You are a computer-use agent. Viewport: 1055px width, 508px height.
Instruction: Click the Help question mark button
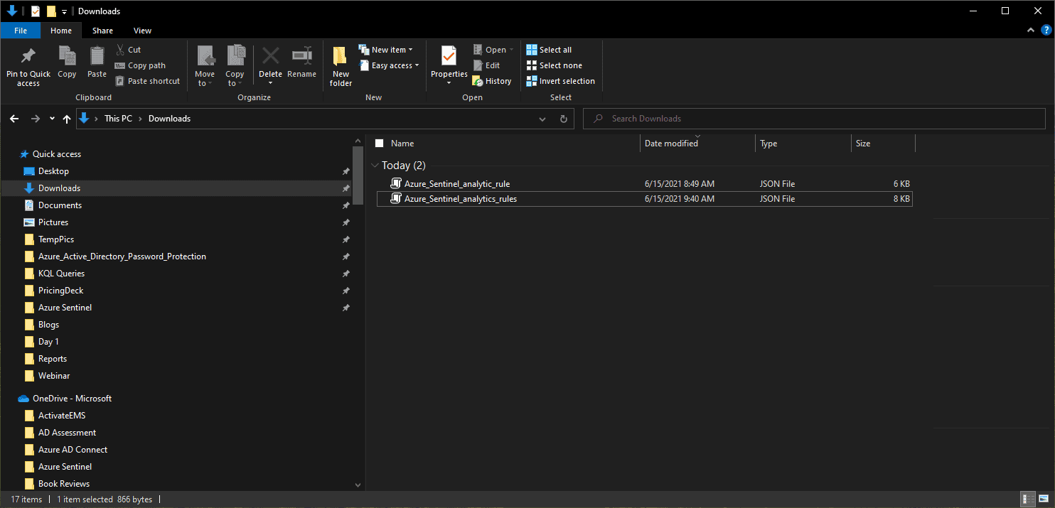coord(1046,30)
